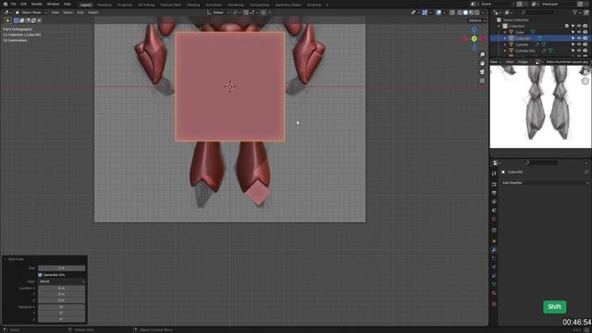This screenshot has width=592, height=333.
Task: Open the Modifiers wrench properties tab
Action: (494, 250)
